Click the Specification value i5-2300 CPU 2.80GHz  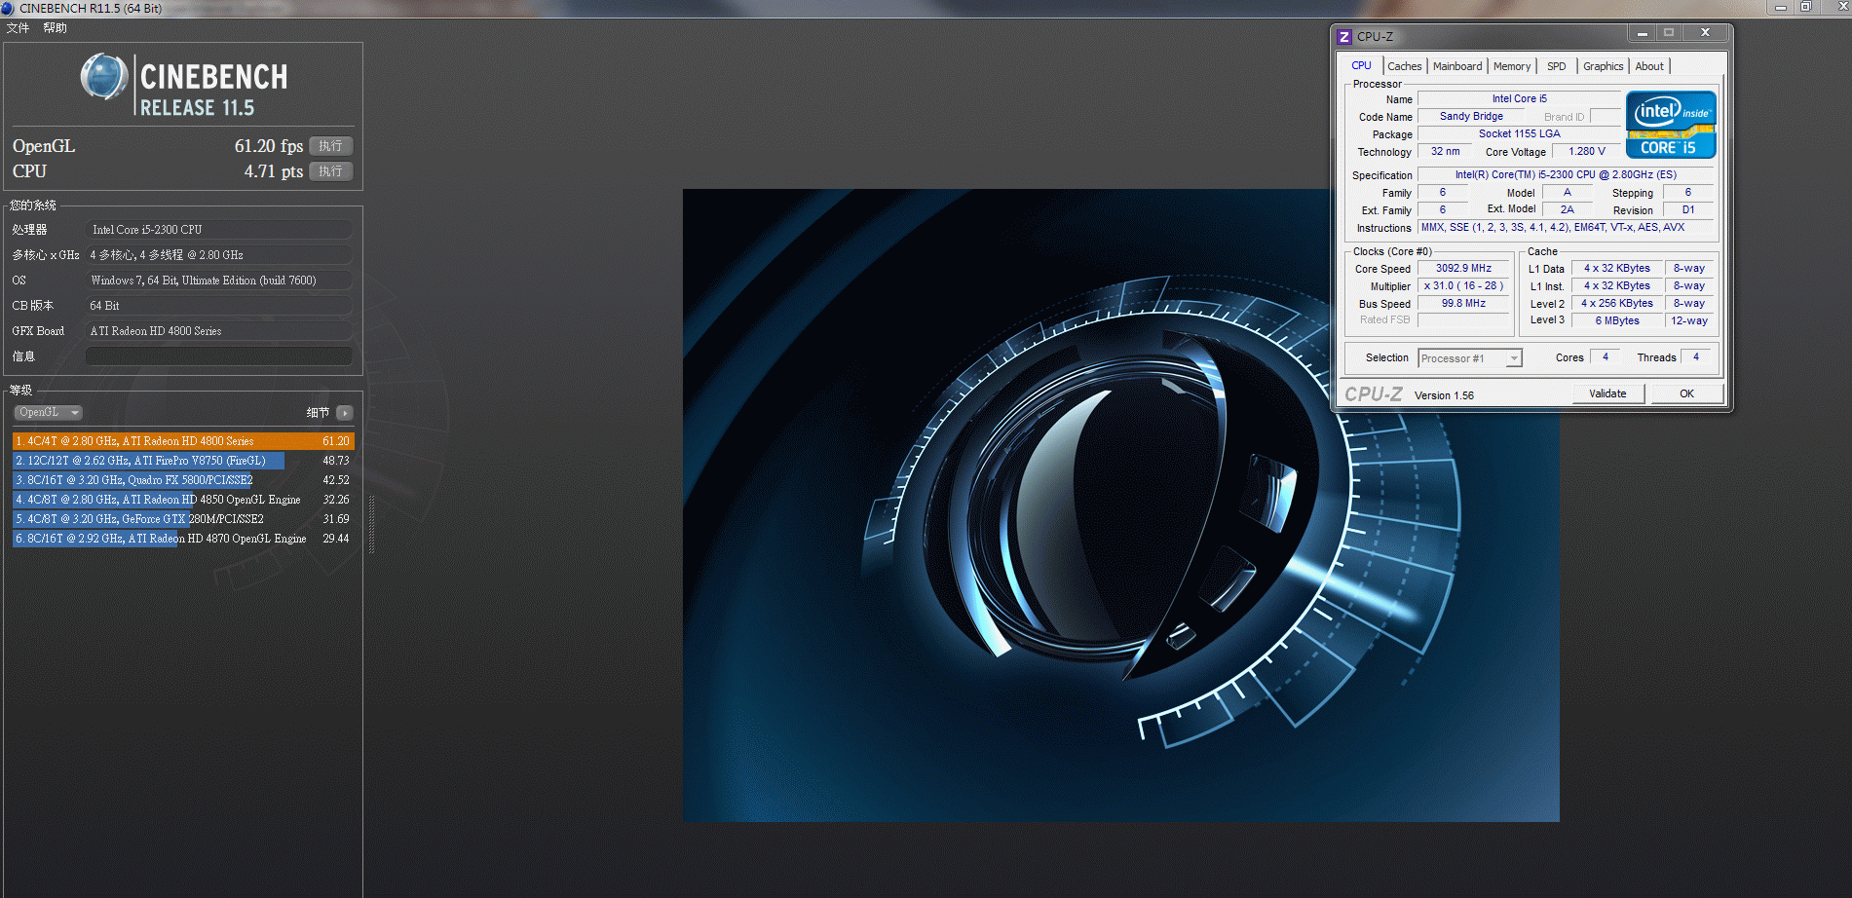point(1566,174)
